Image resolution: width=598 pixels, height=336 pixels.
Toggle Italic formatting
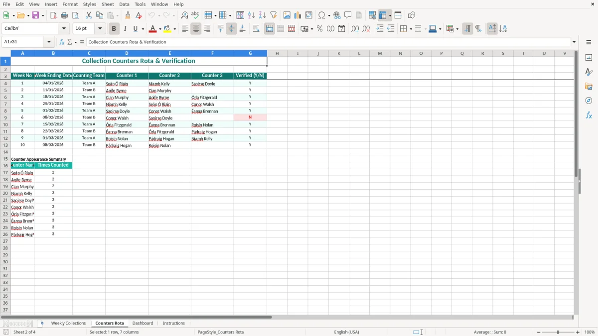[125, 29]
